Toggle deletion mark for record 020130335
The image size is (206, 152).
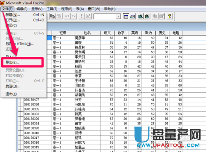pos(22,109)
